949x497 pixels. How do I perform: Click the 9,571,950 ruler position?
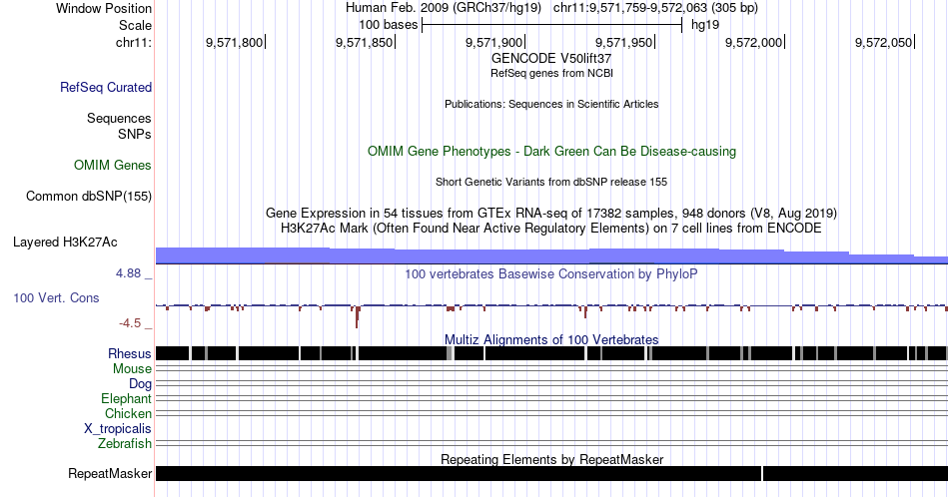click(624, 42)
